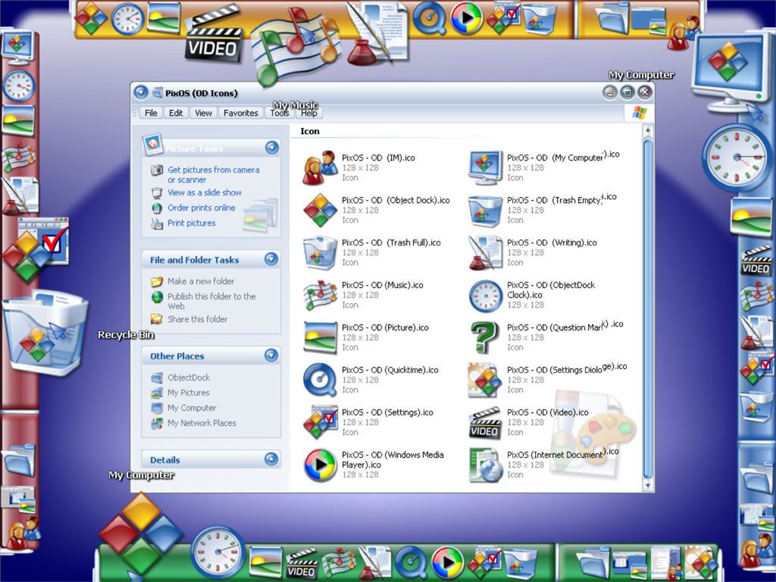This screenshot has height=582, width=776.
Task: Go to My Pictures under Other Places
Action: 189,393
